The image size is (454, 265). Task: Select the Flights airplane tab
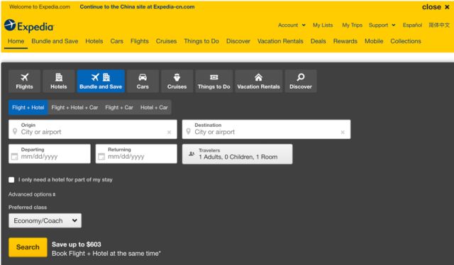(x=24, y=81)
